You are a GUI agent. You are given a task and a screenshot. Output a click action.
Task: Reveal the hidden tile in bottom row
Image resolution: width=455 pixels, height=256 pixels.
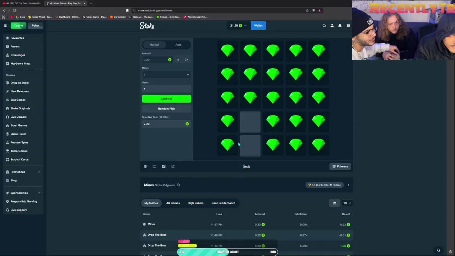click(x=250, y=145)
